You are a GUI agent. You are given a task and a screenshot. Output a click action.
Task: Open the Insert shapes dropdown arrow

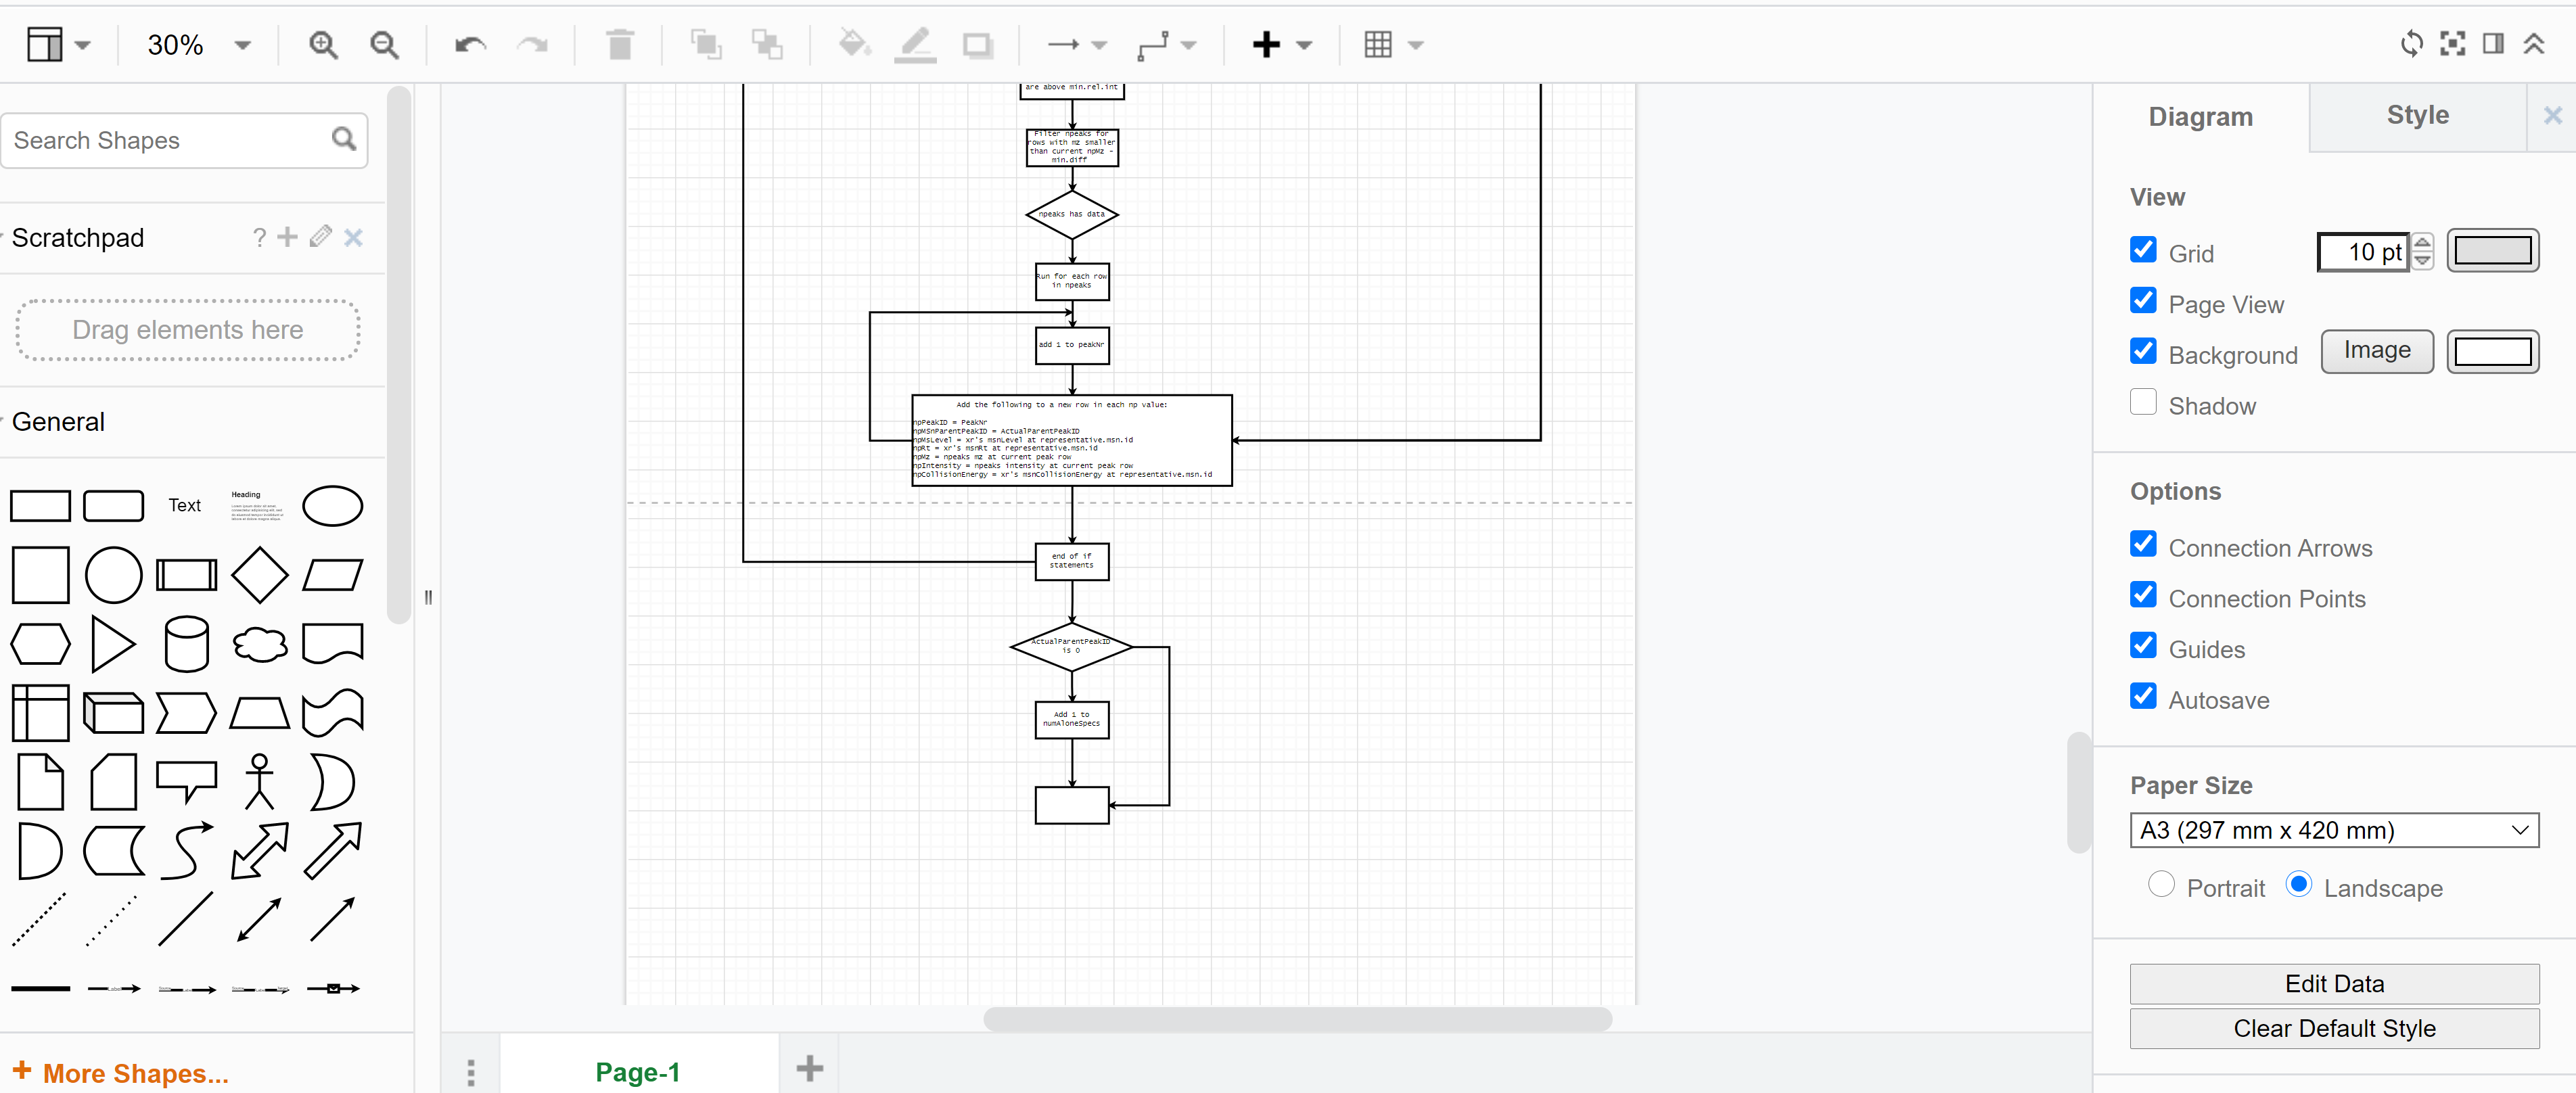(1303, 44)
